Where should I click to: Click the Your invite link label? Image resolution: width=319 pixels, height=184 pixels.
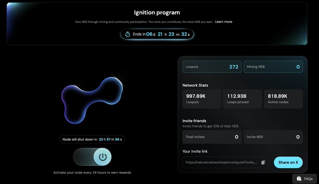[x=195, y=151]
